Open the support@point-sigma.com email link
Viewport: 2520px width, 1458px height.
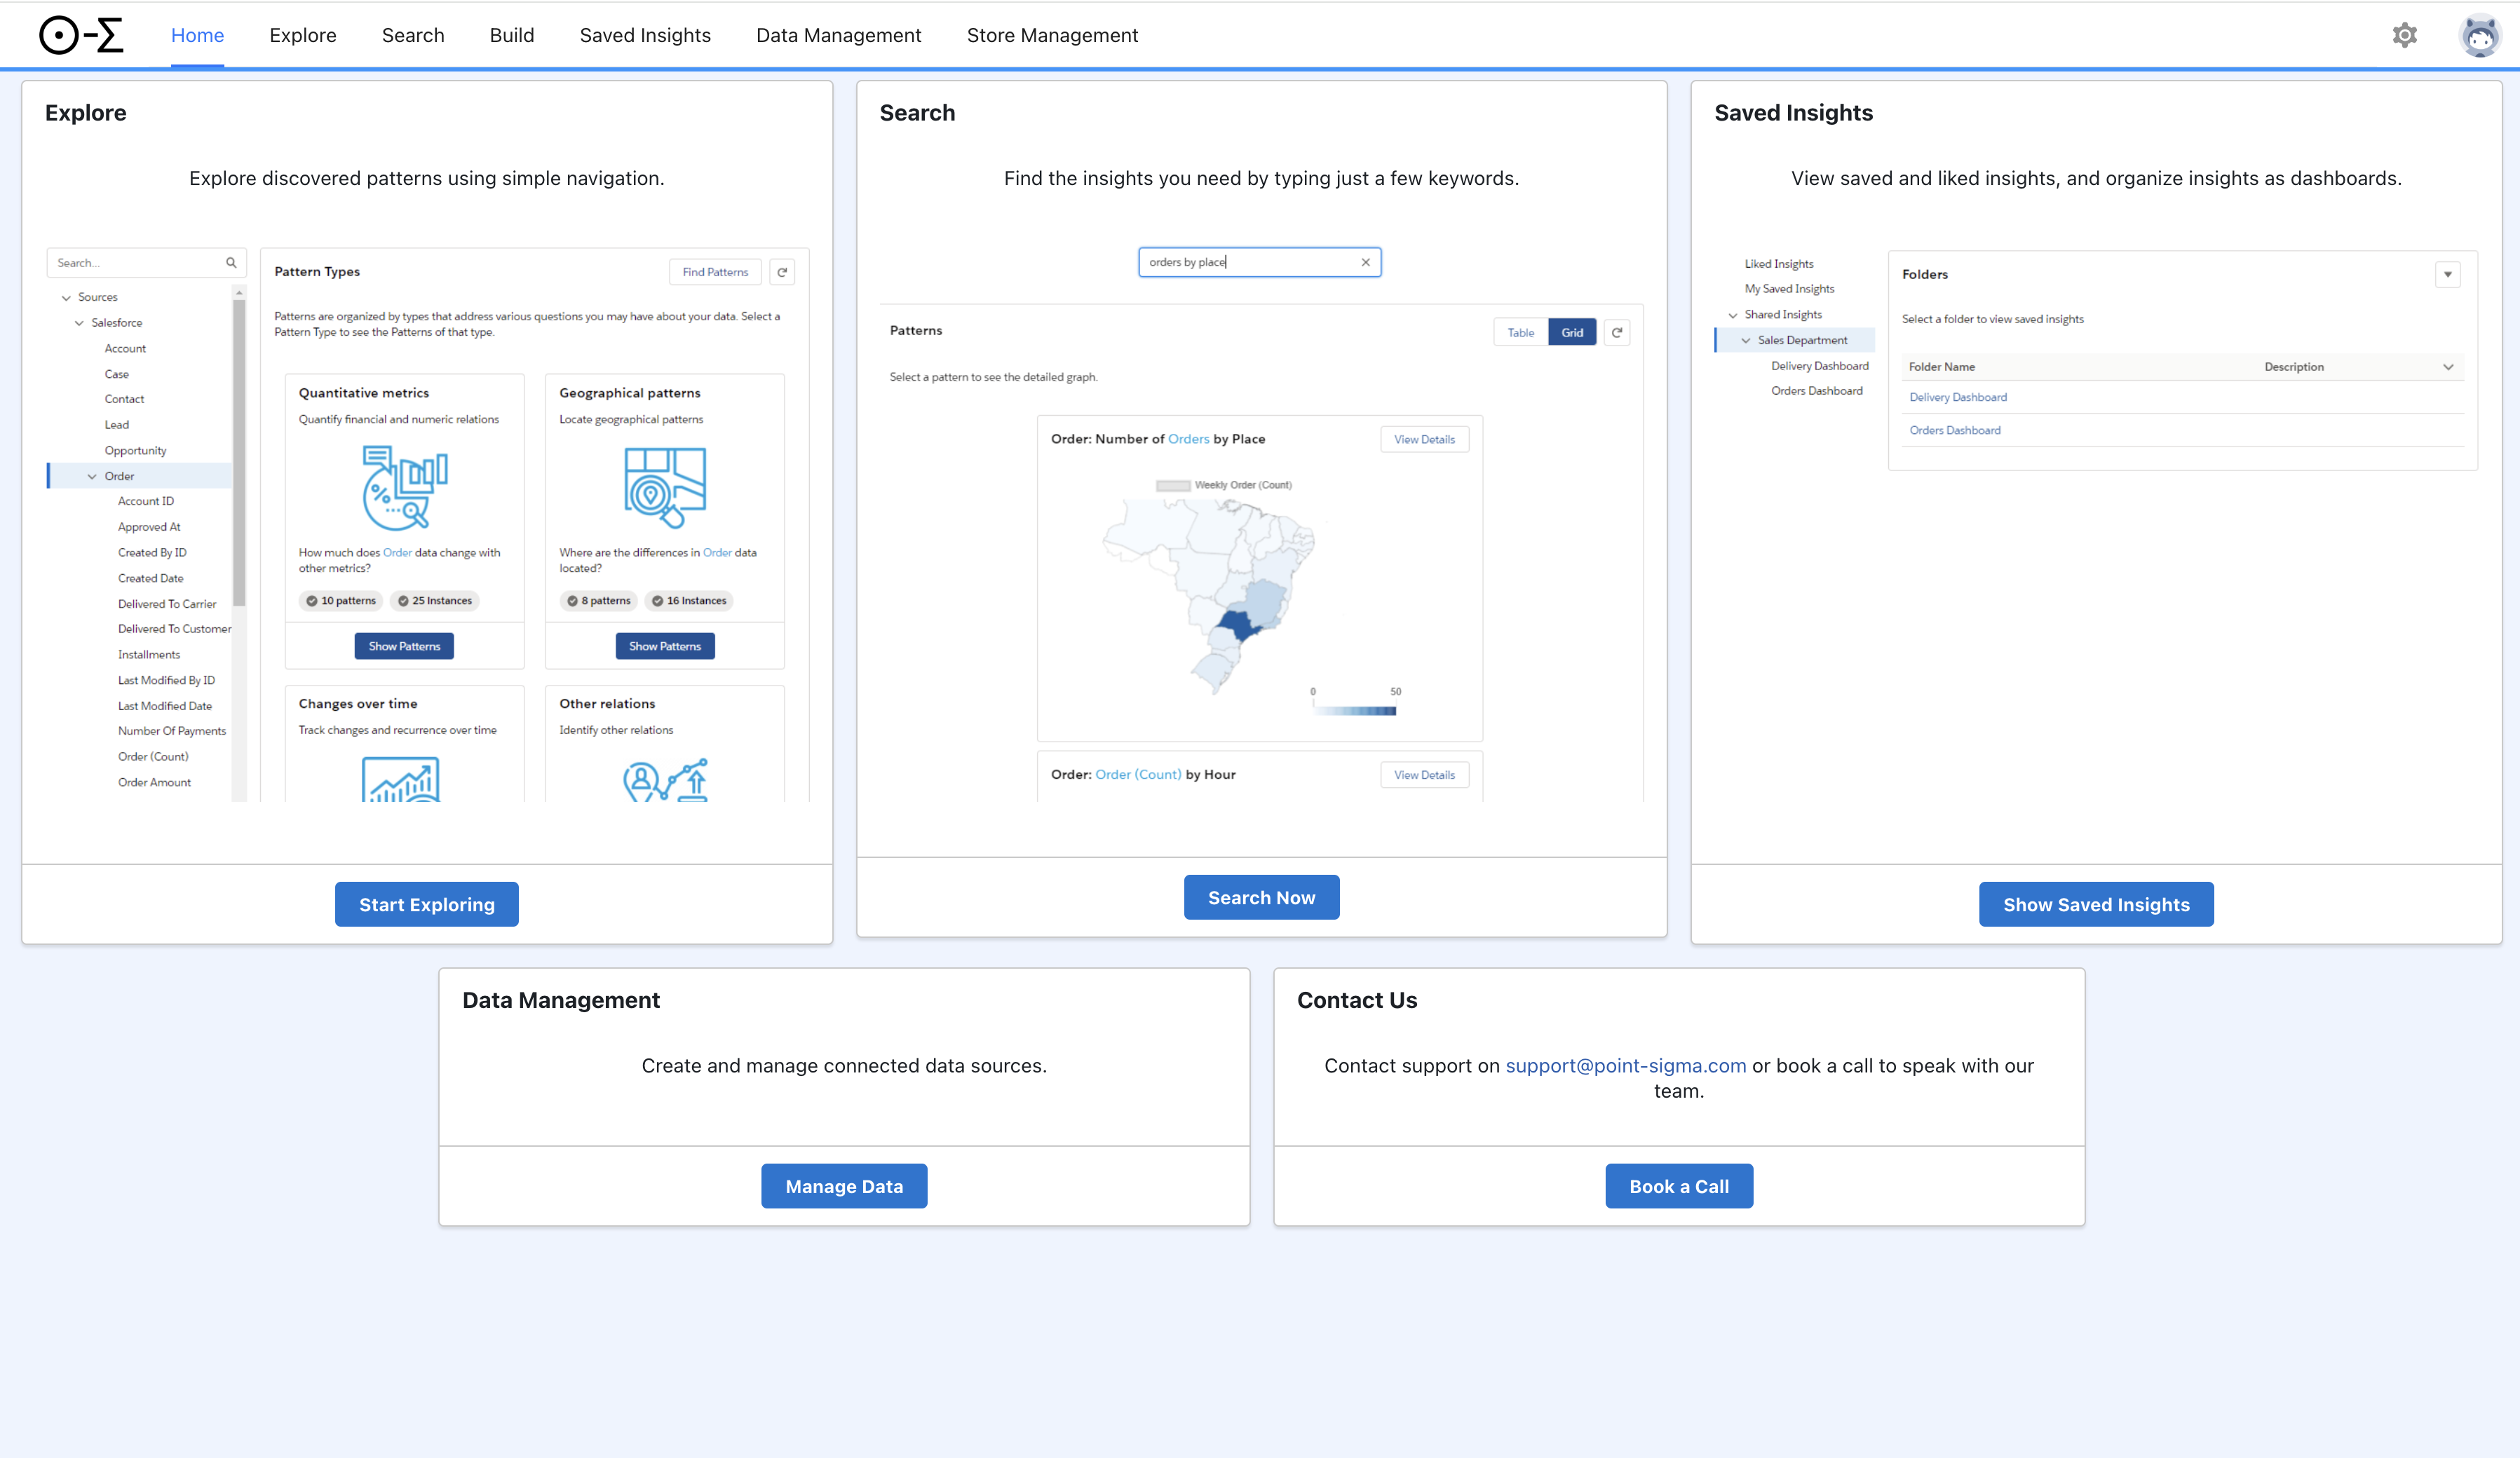[x=1625, y=1066]
